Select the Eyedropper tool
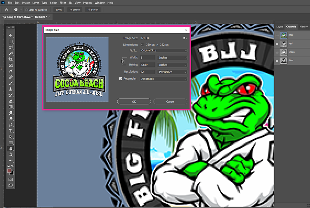Screen dimensions: 310x208 pos(11,71)
